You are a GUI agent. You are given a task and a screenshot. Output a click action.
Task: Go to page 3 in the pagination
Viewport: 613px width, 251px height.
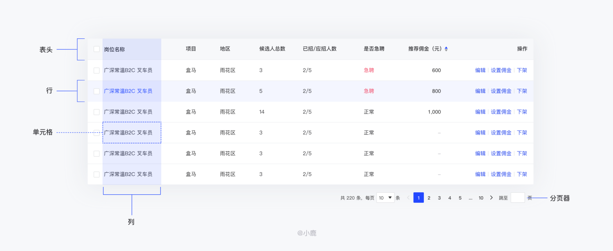coord(439,198)
